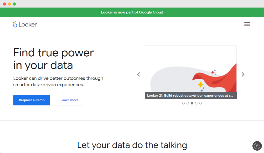Advance the carousel with the right arrow
The image size is (264, 153).
point(243,74)
